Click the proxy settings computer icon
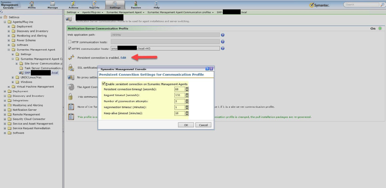The width and height of the screenshot is (386, 188). click(71, 78)
